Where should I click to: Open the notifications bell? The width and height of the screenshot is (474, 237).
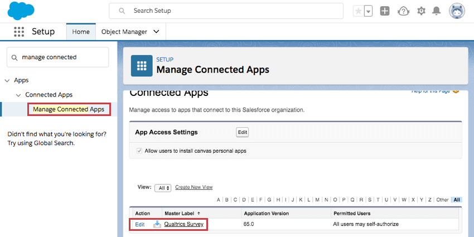pyautogui.click(x=436, y=11)
